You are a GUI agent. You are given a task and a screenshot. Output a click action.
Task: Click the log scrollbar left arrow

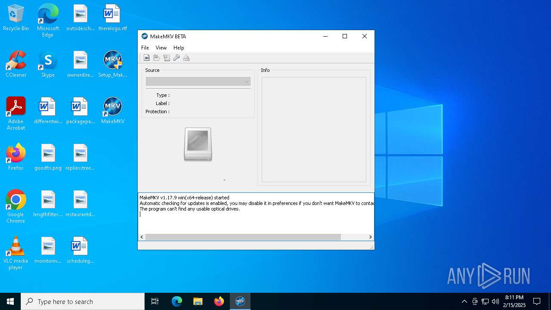pos(142,237)
